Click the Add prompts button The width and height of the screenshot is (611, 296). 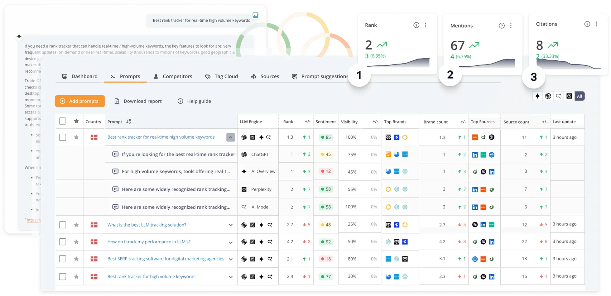click(x=80, y=101)
